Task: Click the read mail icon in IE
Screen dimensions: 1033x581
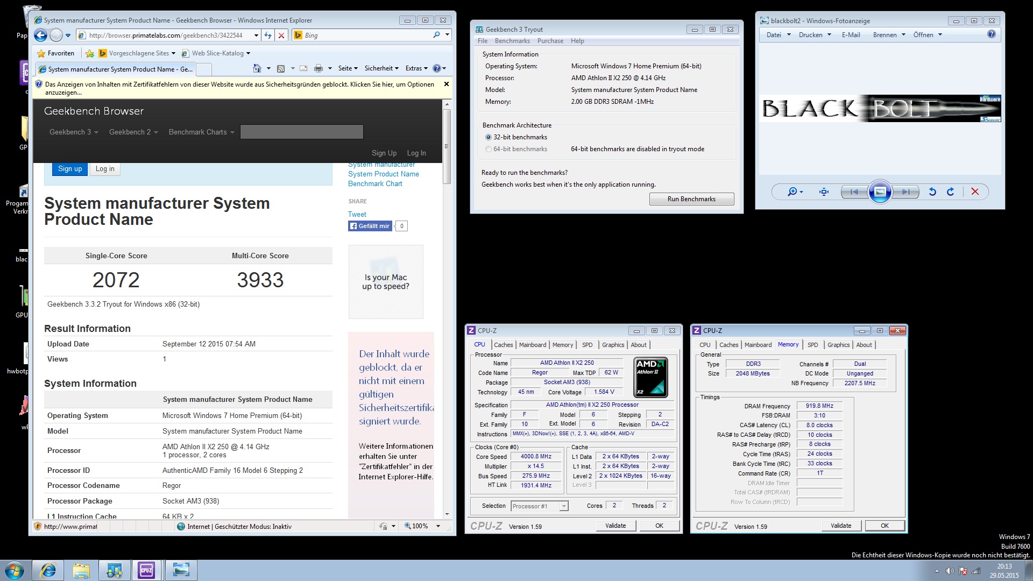Action: point(303,68)
